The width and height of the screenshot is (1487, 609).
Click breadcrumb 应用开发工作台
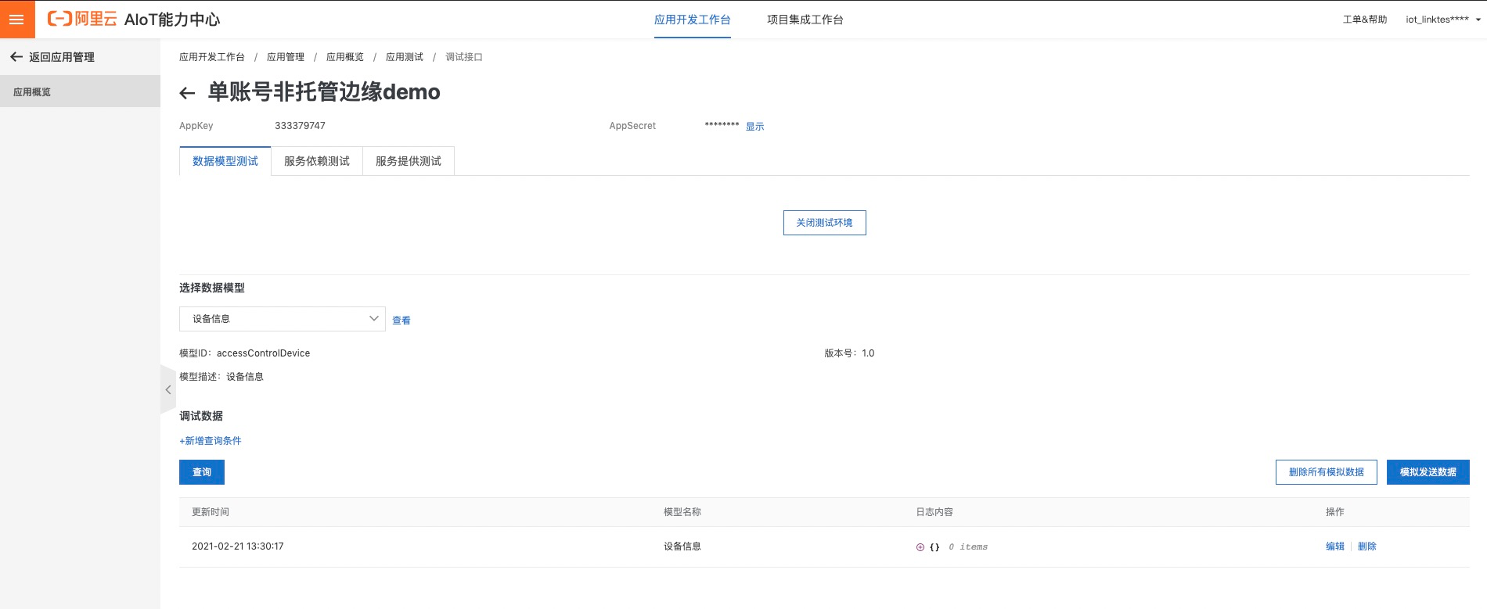coord(212,57)
